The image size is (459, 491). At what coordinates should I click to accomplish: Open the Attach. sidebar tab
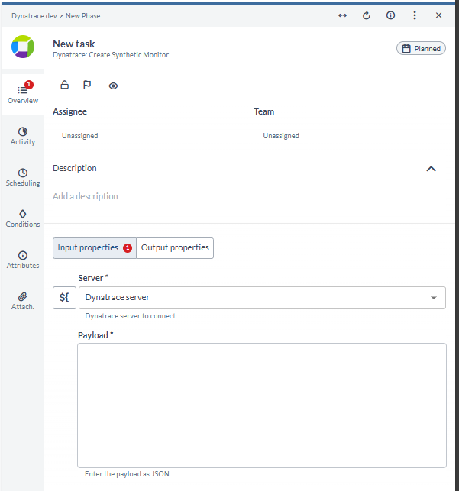[x=23, y=301]
